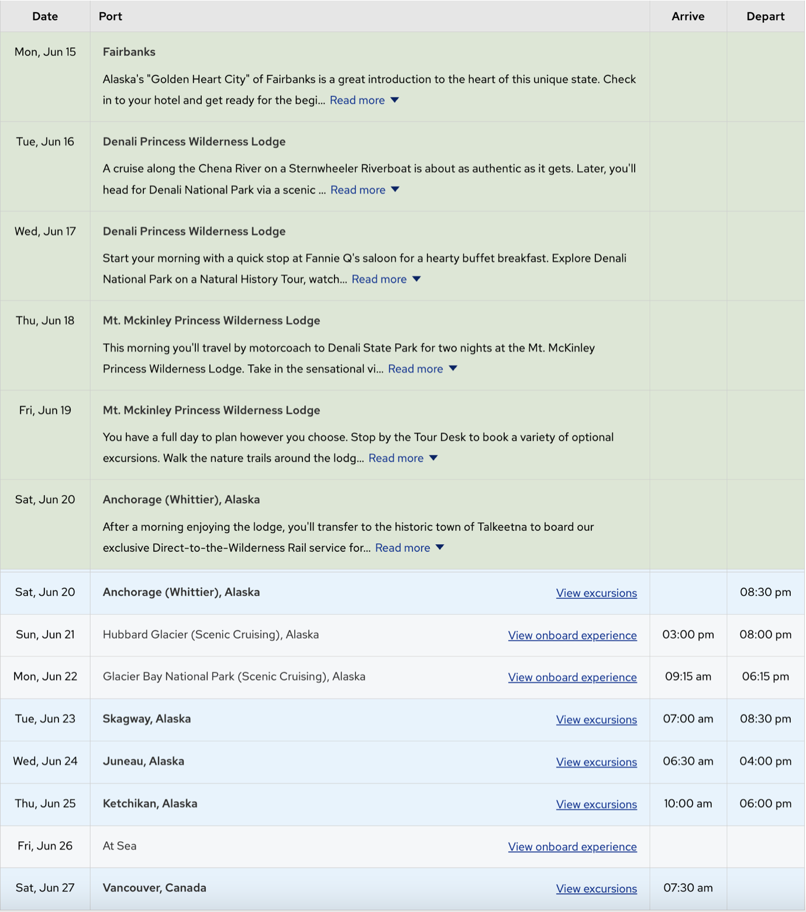
Task: Click the Depart column header
Action: (765, 16)
